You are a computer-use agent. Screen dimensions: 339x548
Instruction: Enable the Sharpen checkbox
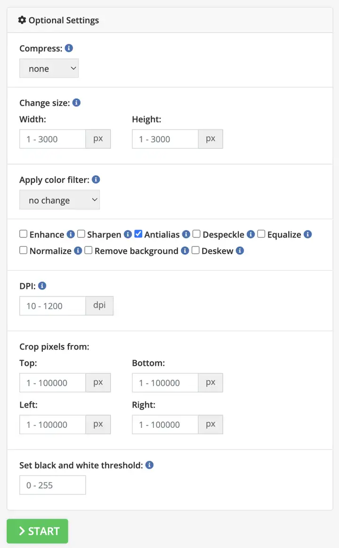(x=81, y=234)
